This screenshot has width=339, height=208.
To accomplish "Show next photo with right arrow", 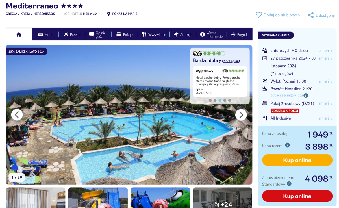I will click(x=241, y=115).
